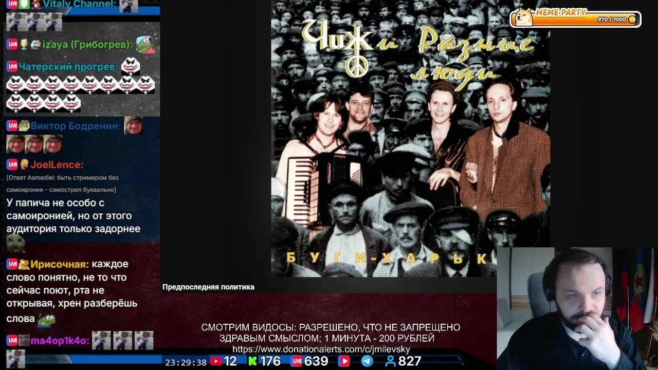
Task: Click the red play icon before Telegram
Action: [x=344, y=361]
